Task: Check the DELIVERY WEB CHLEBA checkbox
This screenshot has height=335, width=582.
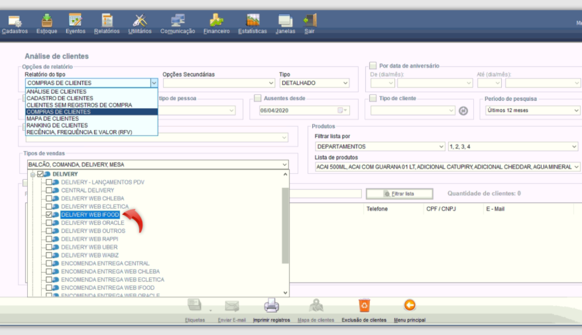Action: (x=48, y=198)
